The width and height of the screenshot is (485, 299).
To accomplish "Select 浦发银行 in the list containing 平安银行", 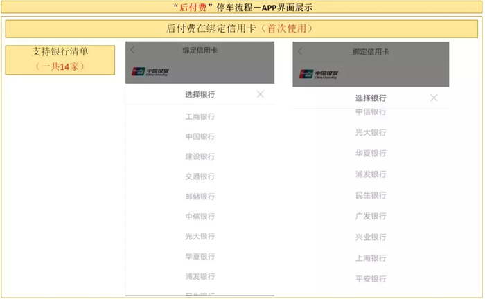I will coord(371,174).
